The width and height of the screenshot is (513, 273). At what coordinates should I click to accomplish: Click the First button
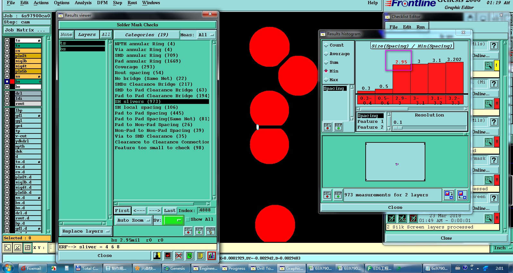pos(122,210)
